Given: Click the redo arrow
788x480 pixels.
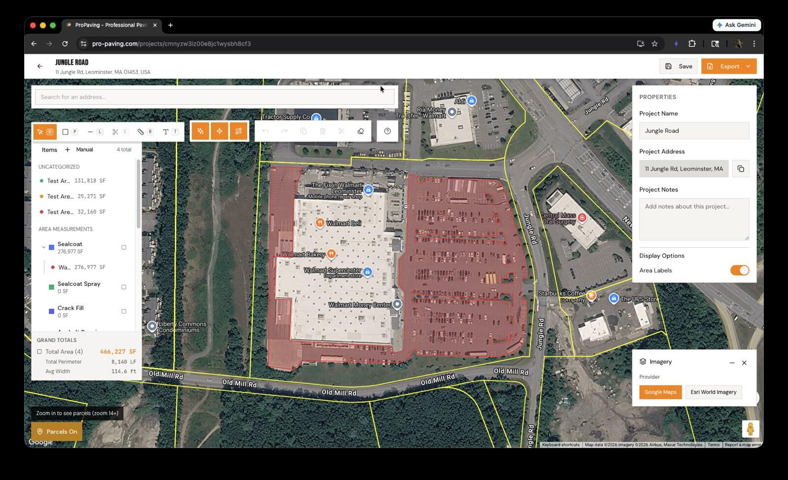Looking at the screenshot, I should [x=284, y=131].
